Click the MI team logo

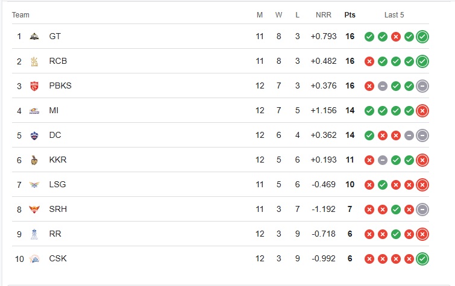[x=34, y=110]
